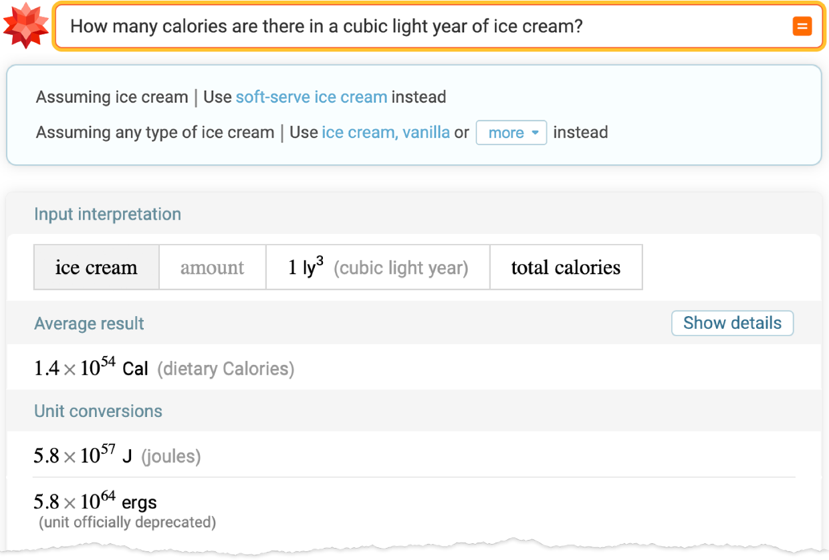The height and width of the screenshot is (560, 829).
Task: Click the Average result section header
Action: coord(89,324)
